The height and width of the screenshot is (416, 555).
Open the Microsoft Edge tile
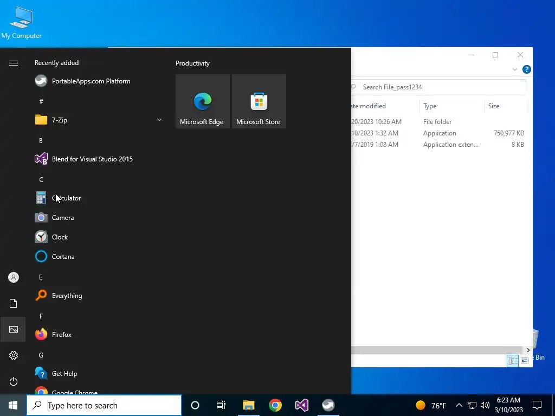[203, 101]
